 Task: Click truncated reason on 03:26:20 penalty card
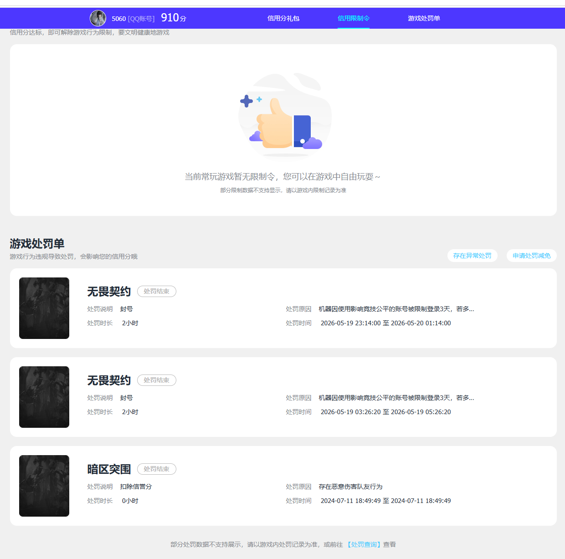coord(396,398)
